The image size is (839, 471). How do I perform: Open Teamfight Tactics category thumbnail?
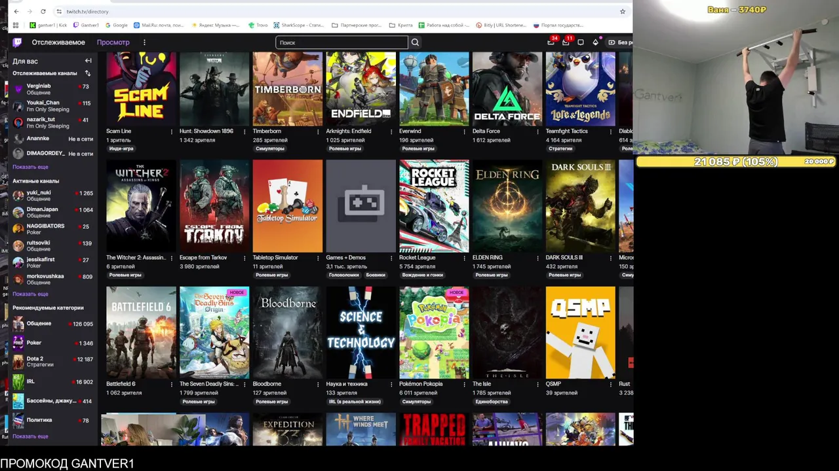pyautogui.click(x=581, y=89)
